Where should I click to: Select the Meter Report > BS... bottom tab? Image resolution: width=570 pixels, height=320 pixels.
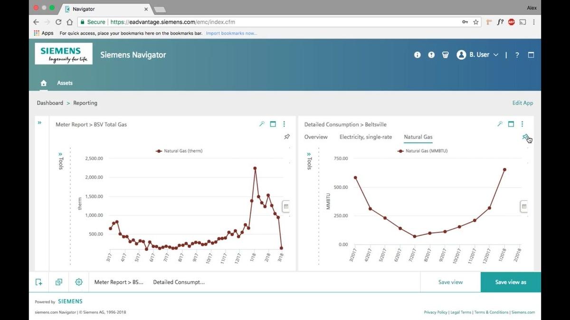[119, 282]
